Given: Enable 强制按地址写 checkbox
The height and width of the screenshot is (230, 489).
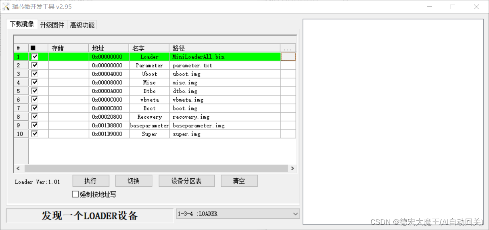Looking at the screenshot, I should [x=75, y=194].
